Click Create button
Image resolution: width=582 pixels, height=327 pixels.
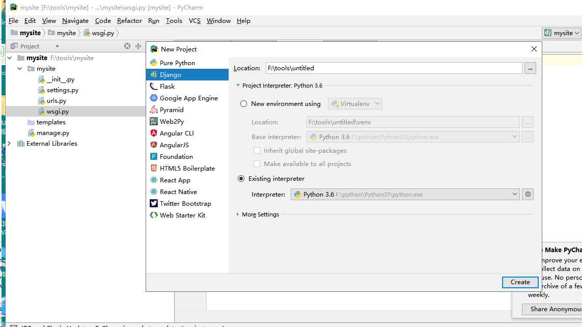point(520,282)
